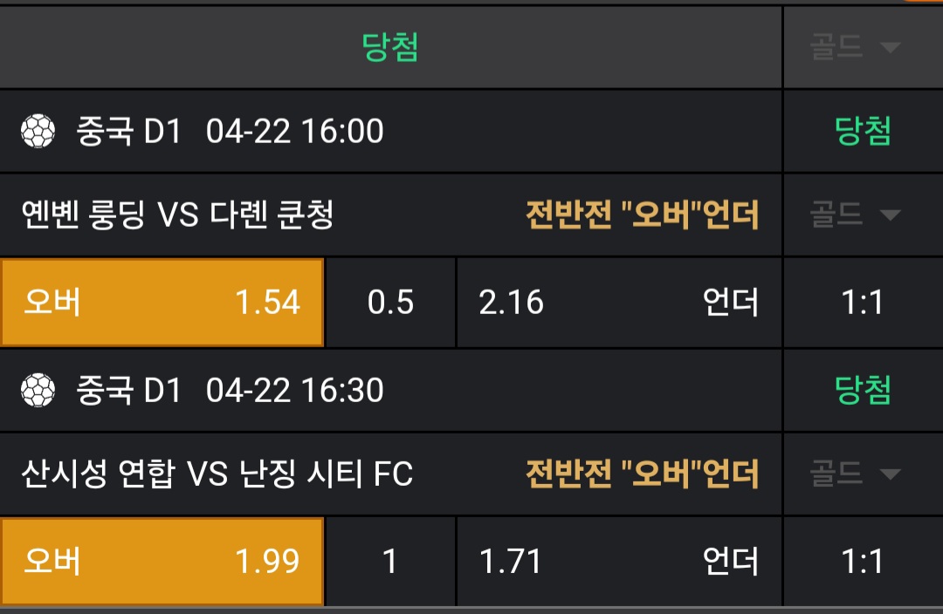Expand 골드 dropdown for 옌볜 룽딩 match
This screenshot has height=614, width=943.
click(854, 214)
